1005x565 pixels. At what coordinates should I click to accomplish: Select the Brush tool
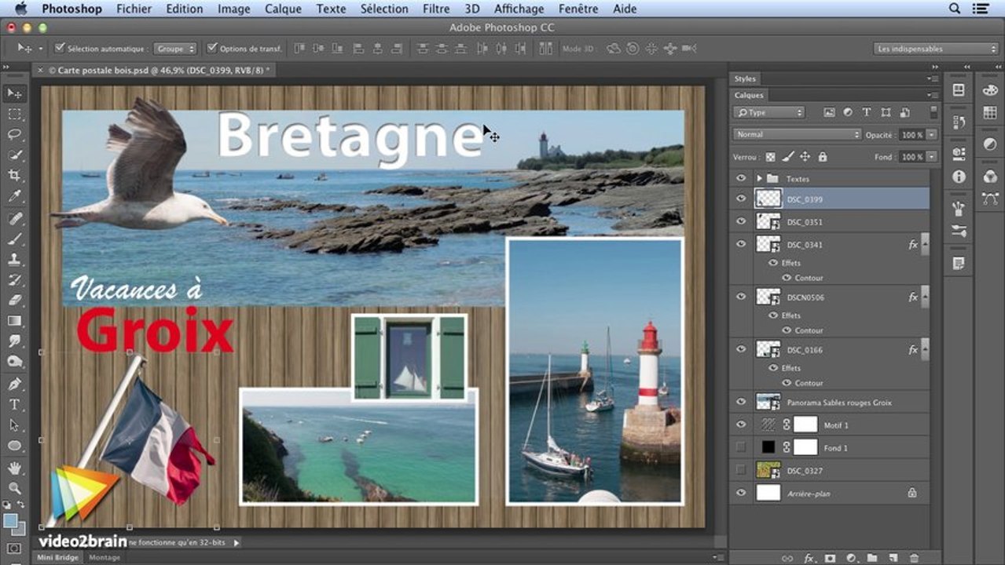[14, 239]
